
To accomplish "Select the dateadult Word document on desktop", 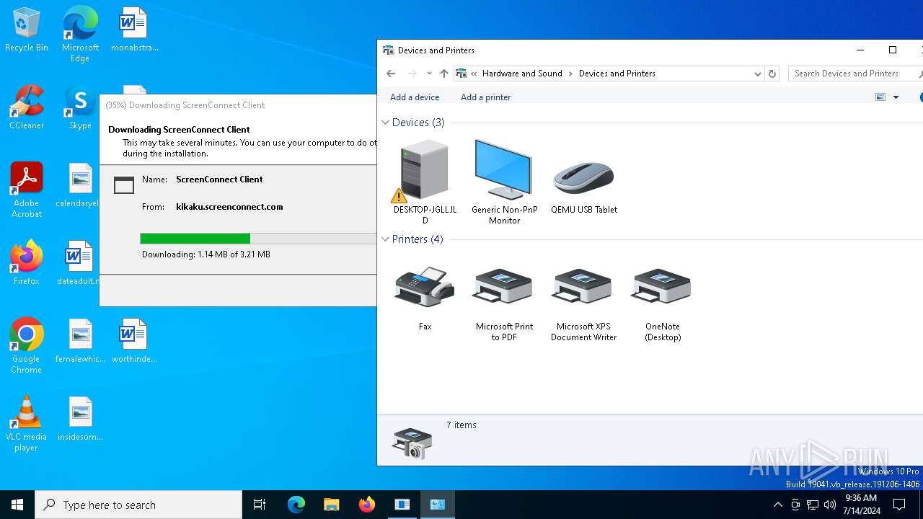I will 78,264.
